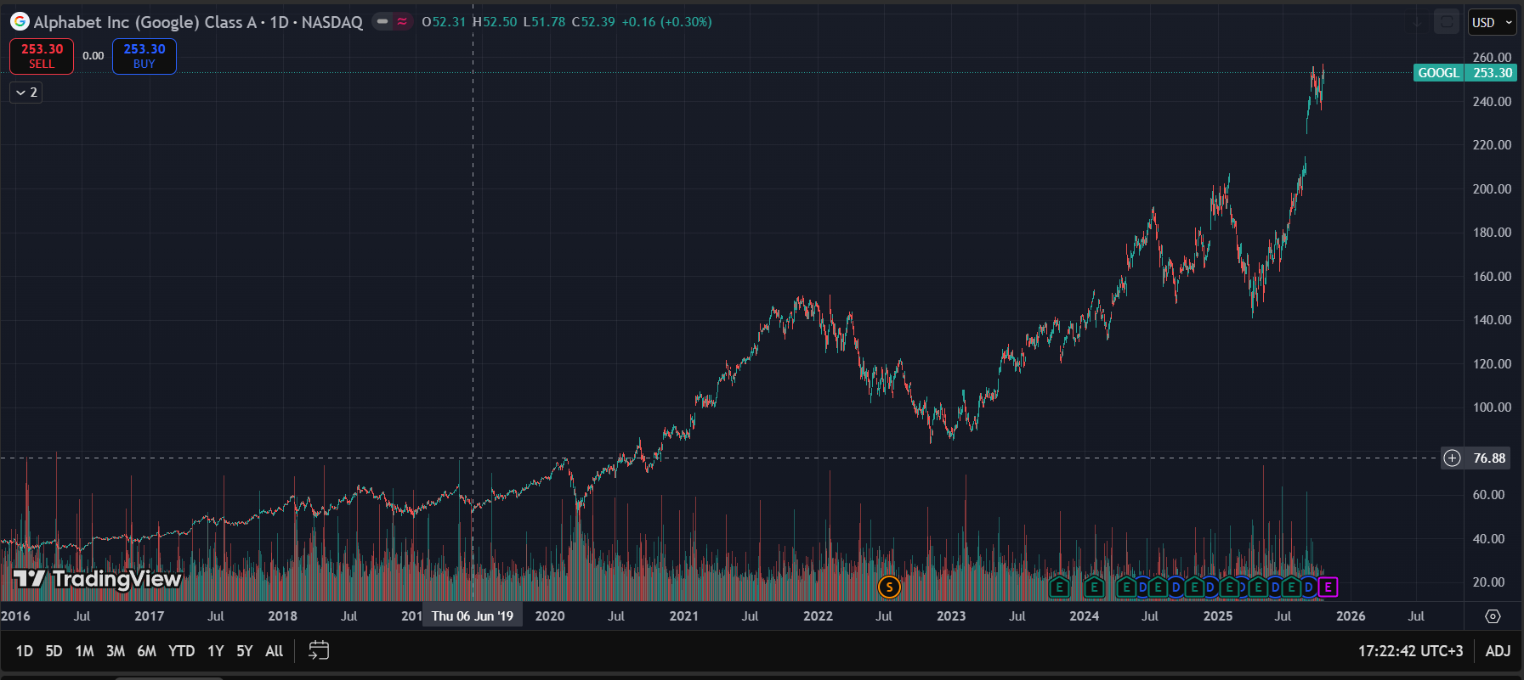Viewport: 1524px width, 680px height.
Task: Click the Go to date calendar icon
Action: click(319, 650)
